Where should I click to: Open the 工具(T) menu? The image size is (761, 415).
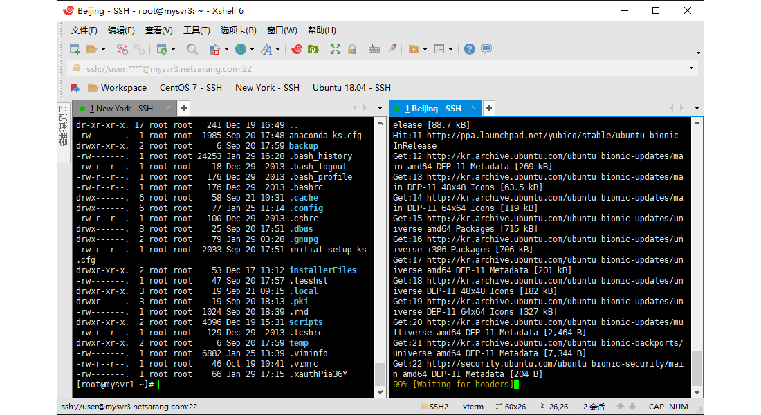point(196,30)
